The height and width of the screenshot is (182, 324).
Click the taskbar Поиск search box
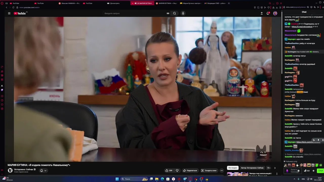click(134, 179)
